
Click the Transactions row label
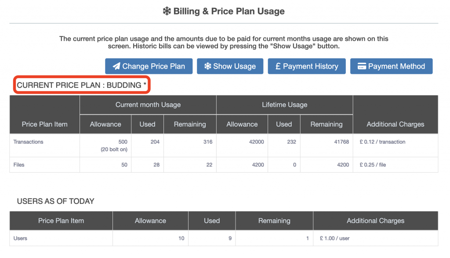coord(28,142)
